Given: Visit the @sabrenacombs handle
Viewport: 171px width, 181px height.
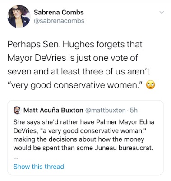Looking at the screenshot, I should point(59,21).
